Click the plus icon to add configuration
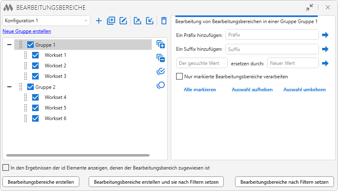The image size is (338, 191). pyautogui.click(x=98, y=21)
